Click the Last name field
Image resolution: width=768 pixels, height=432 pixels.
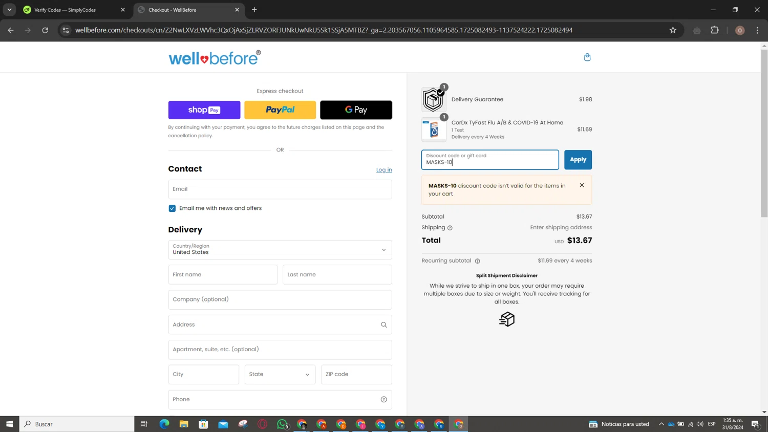pyautogui.click(x=337, y=275)
